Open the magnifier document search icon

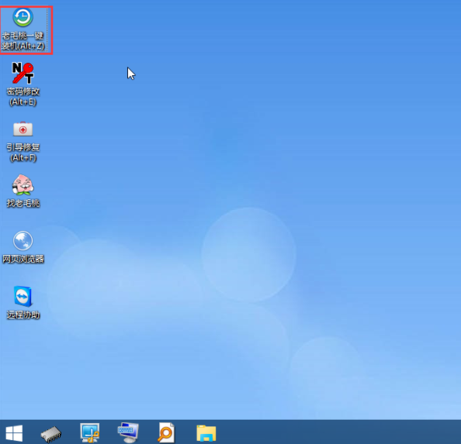coord(166,432)
